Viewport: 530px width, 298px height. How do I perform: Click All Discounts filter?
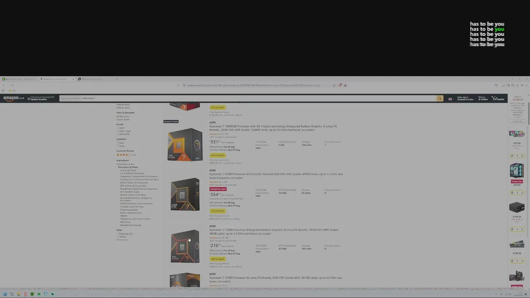123,116
